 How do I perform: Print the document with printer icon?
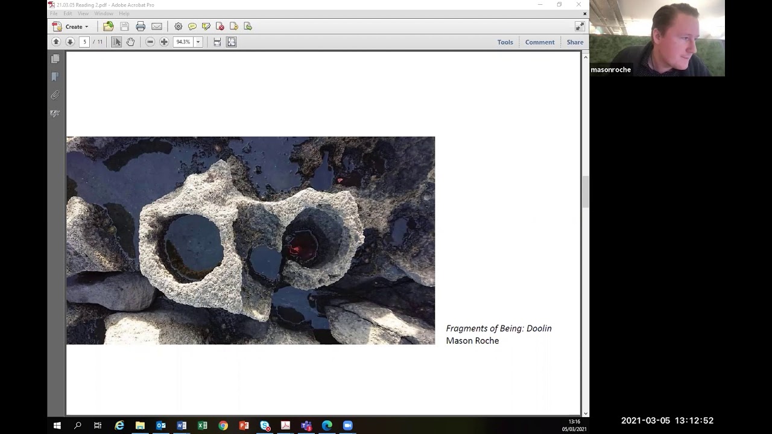tap(141, 27)
